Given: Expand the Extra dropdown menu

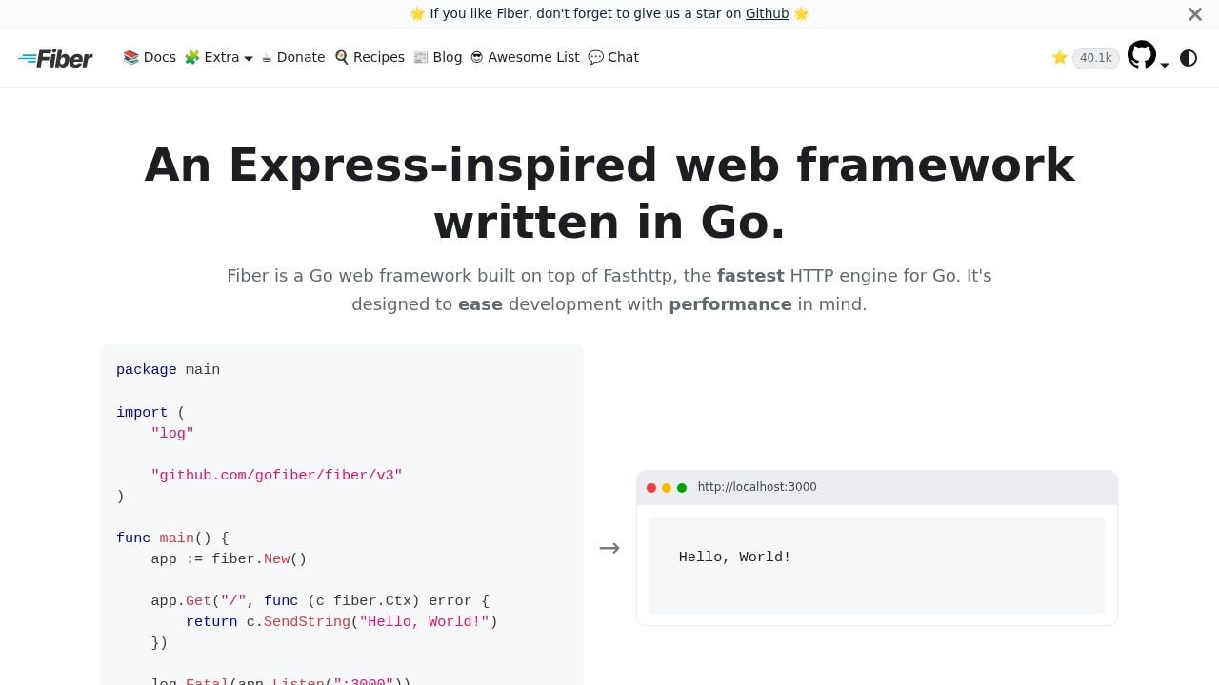Looking at the screenshot, I should coord(218,57).
